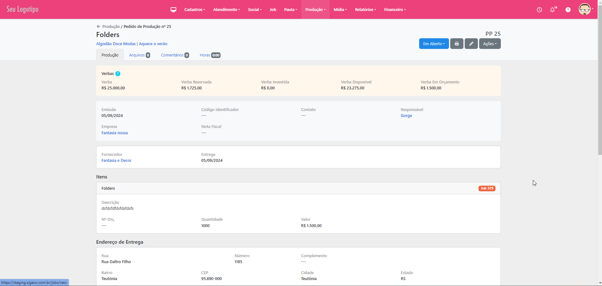The width and height of the screenshot is (602, 286).
Task: Open the Ações dropdown
Action: pos(490,44)
